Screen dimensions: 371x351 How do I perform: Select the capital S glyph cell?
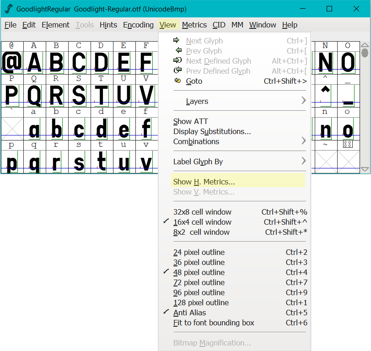tap(80, 95)
